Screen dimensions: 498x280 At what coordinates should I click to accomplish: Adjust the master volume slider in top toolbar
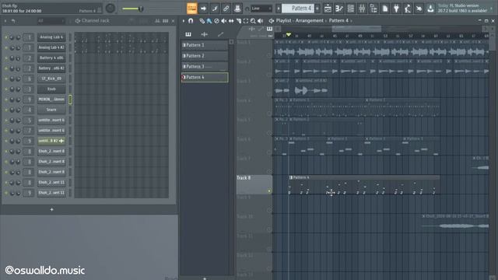click(x=133, y=9)
